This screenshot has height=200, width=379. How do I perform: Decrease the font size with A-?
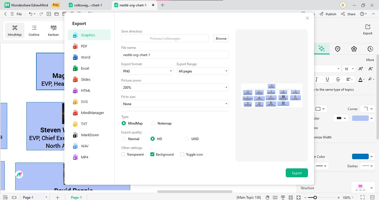370,69
